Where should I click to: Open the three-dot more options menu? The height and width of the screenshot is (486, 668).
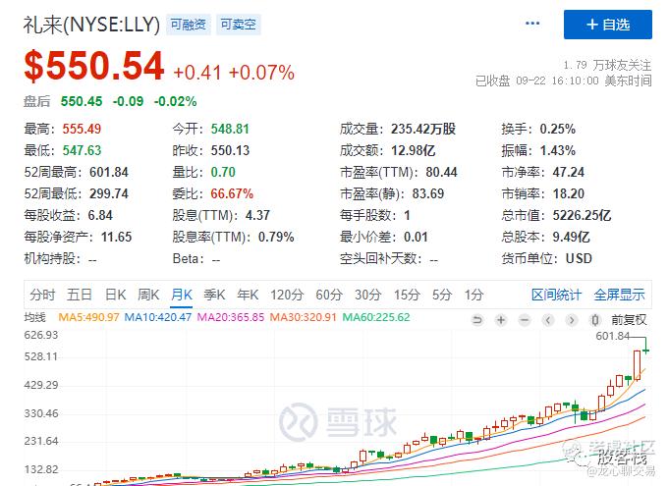click(532, 24)
